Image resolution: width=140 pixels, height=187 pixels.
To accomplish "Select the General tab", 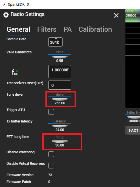I will pyautogui.click(x=18, y=29).
